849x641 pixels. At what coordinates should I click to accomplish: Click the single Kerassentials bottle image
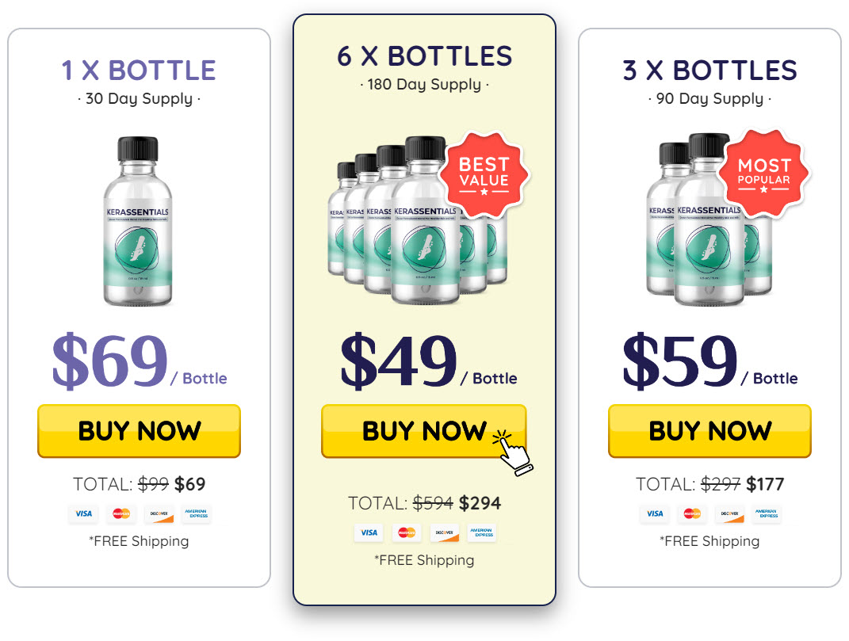pyautogui.click(x=139, y=222)
